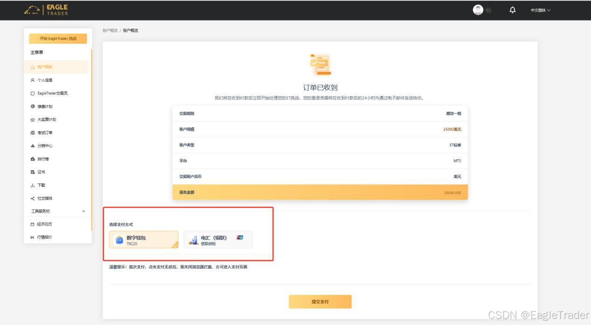Click the download icon beside 下载

33,185
